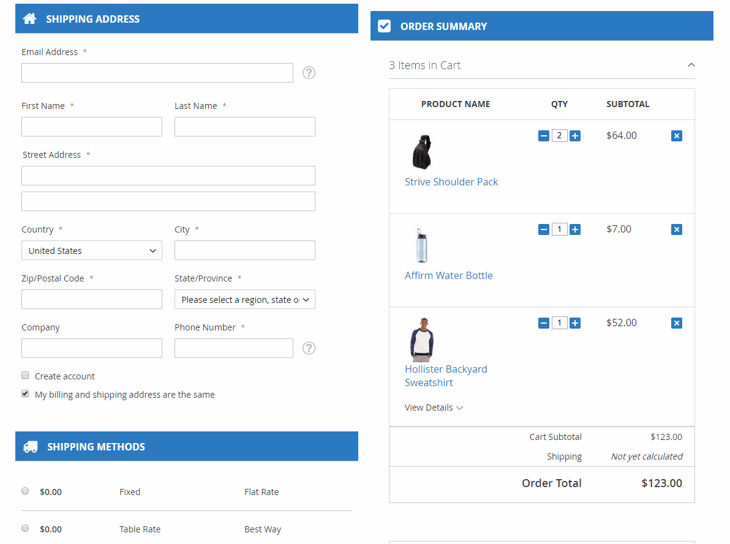The width and height of the screenshot is (730, 544).
Task: Enable the Create account checkbox
Action: (x=25, y=376)
